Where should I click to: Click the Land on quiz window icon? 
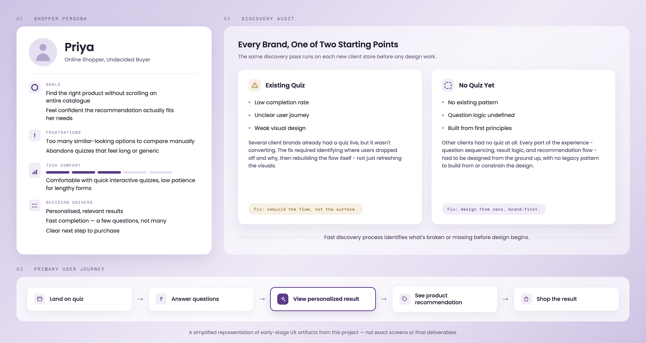[x=40, y=299]
